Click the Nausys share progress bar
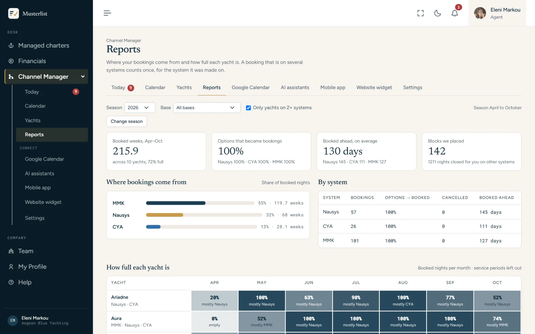The image size is (535, 334). pos(204,215)
